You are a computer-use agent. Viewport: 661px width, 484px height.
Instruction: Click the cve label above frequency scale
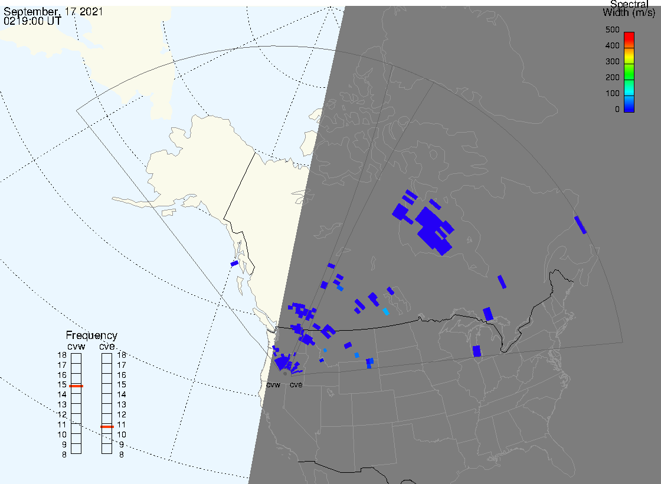tap(107, 346)
